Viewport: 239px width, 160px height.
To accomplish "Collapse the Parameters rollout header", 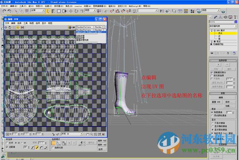I will [223, 93].
